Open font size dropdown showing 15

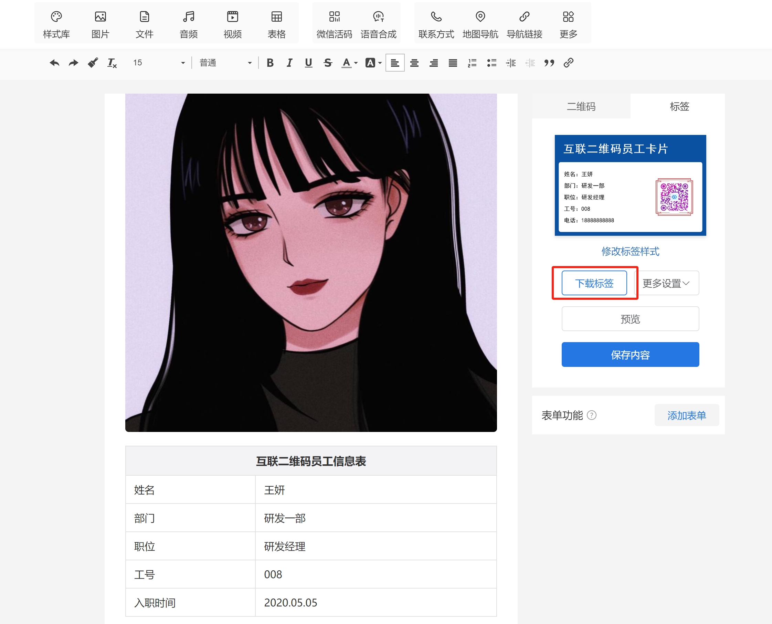click(x=159, y=63)
